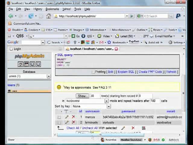193x145 pixels.
Task: Click the Edit link in SQL query box
Action: tap(111, 72)
